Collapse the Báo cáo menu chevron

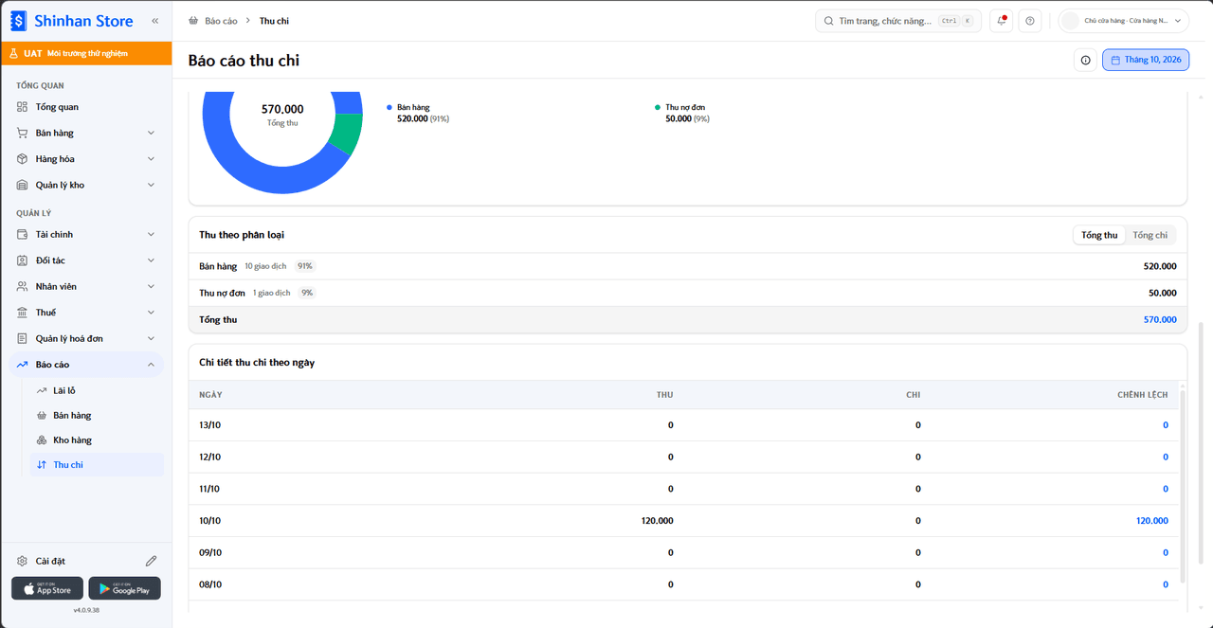151,365
